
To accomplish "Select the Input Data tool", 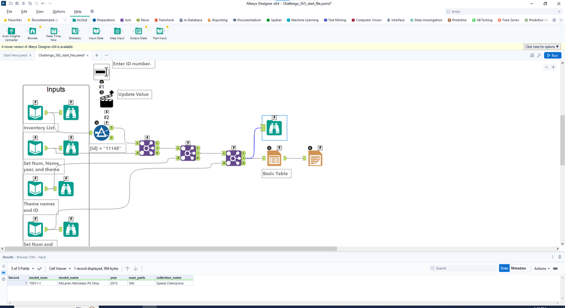I will (96, 33).
